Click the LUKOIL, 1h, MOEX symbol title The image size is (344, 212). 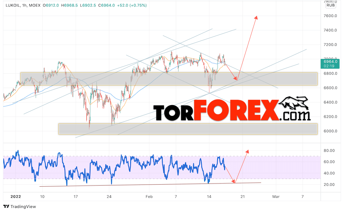click(x=23, y=5)
